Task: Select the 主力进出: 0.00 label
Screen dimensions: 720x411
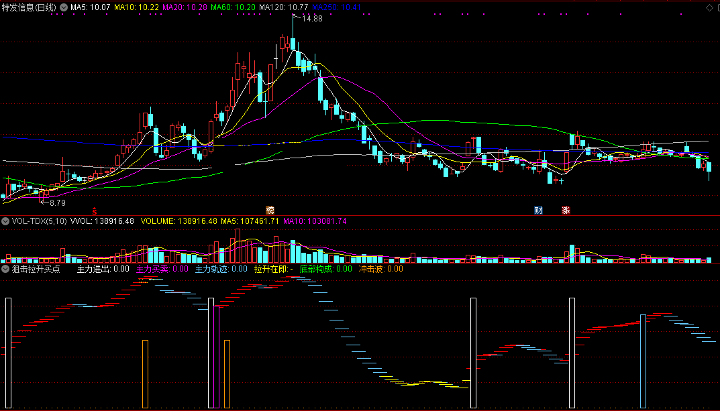Action: tap(103, 269)
